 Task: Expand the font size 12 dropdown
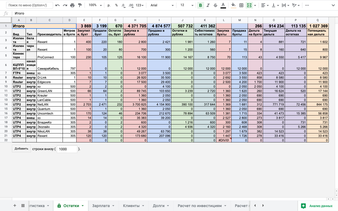tap(186, 5)
